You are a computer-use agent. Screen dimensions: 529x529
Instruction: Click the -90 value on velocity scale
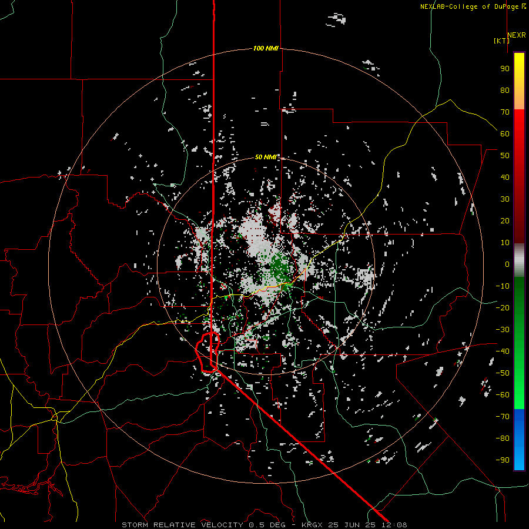click(x=503, y=460)
